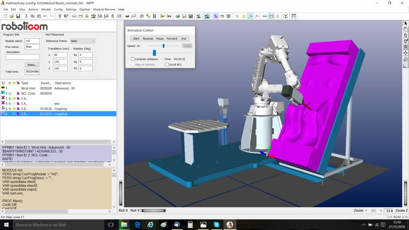Screen dimensions: 409x230
Task: Select the arrow pointer tool in right toolbar
Action: click(405, 23)
